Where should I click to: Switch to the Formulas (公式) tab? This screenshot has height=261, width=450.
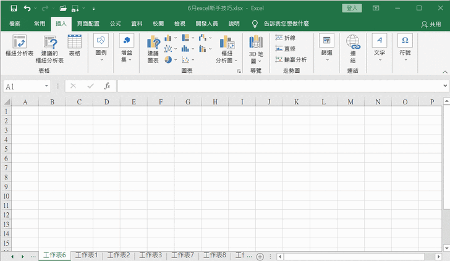point(115,23)
